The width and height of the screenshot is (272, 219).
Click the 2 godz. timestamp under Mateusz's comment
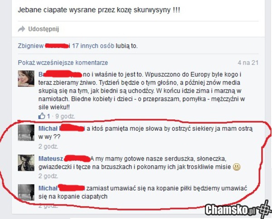click(x=48, y=176)
